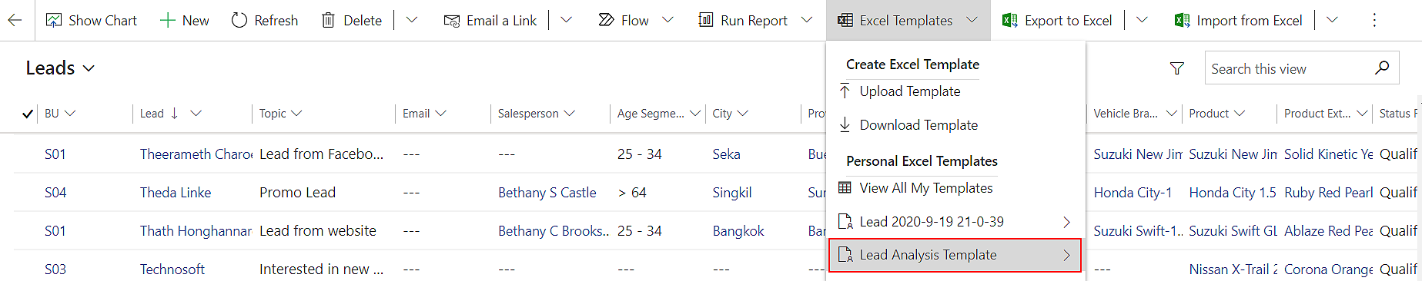Open the more commands ellipsis
The width and height of the screenshot is (1422, 281).
click(x=1374, y=21)
